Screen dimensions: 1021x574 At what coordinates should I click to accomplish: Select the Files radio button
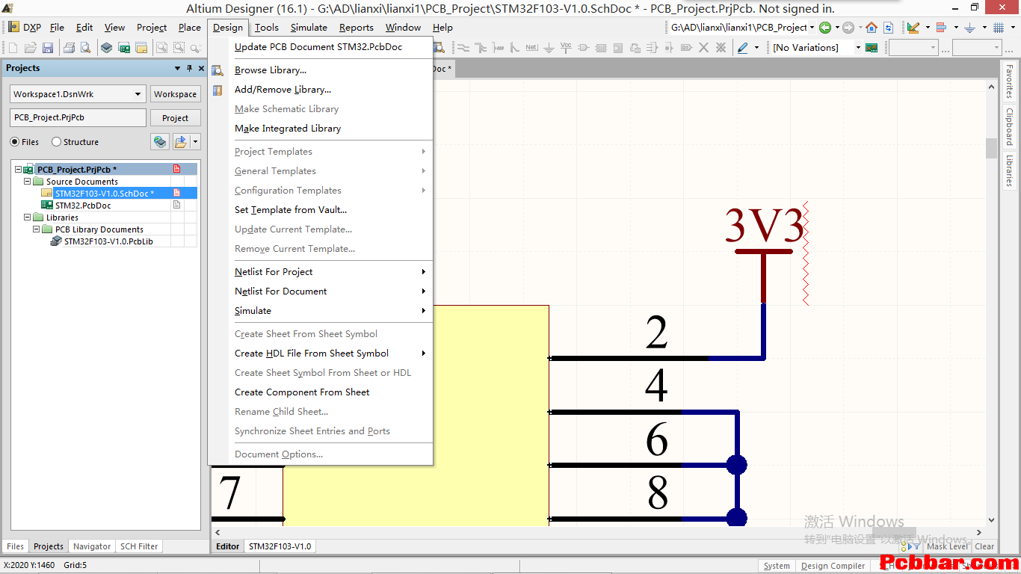point(15,142)
